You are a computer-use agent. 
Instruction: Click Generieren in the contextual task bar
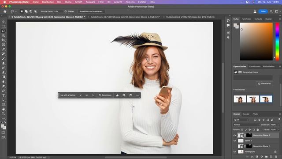105,95
